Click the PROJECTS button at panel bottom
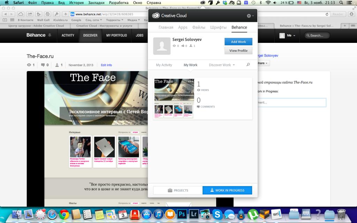 pos(178,190)
